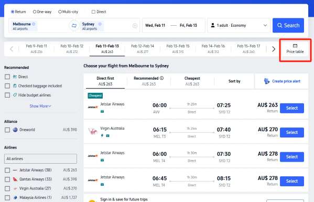Image resolution: width=314 pixels, height=202 pixels.
Task: Click the Malaysia Airlines logo in filters
Action: (15, 198)
